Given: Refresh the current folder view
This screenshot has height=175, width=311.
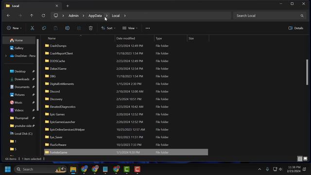Looking at the screenshot, I should coord(43,16).
